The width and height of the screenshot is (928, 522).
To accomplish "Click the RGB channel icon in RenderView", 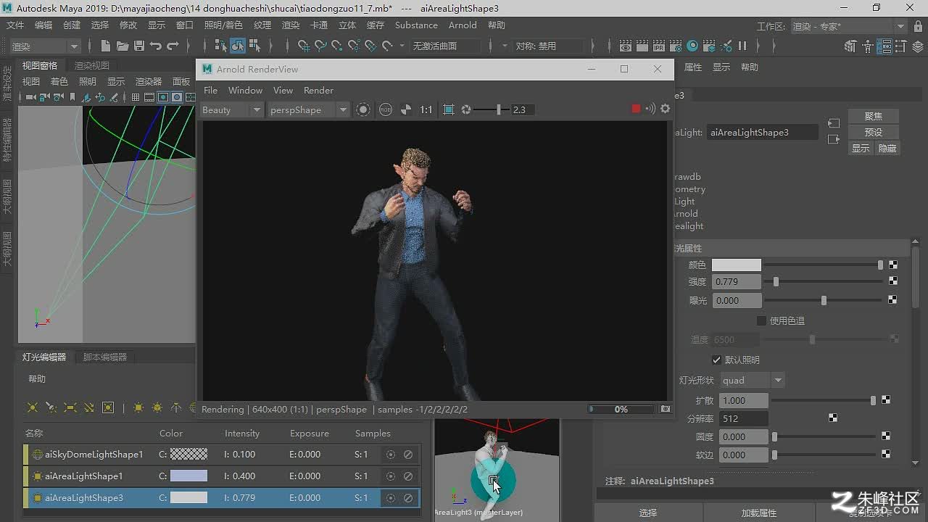I will pos(386,109).
